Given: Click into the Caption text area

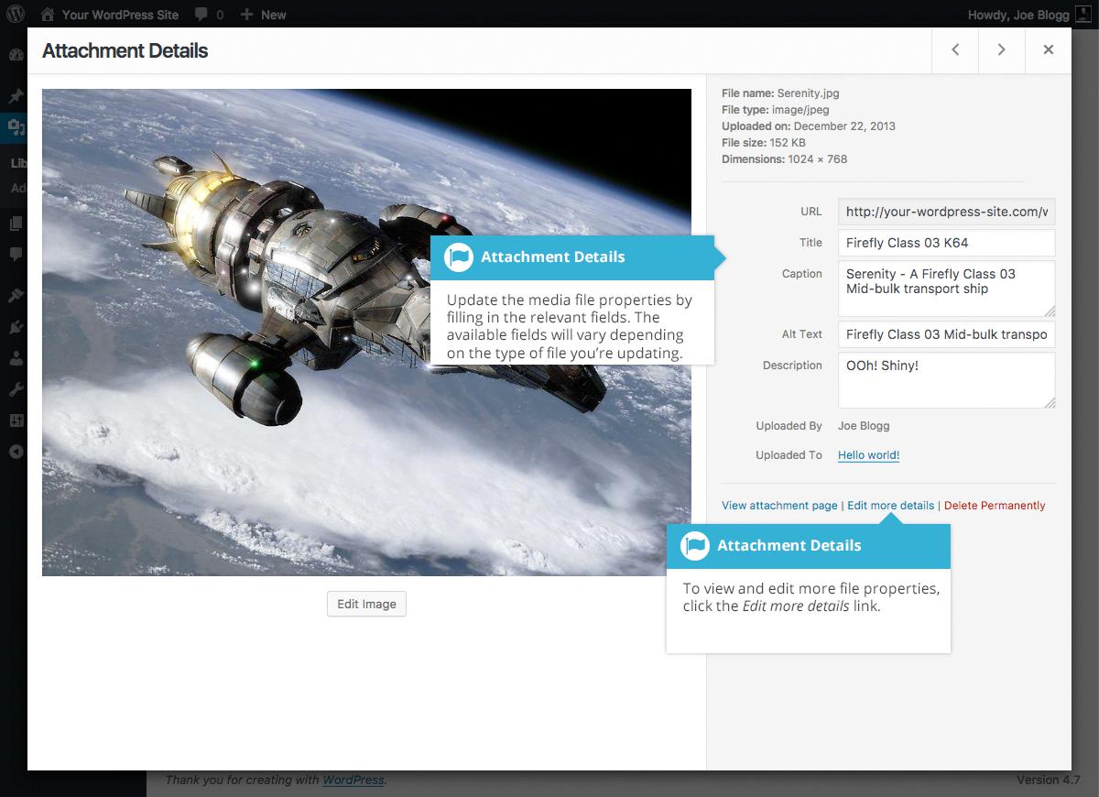Looking at the screenshot, I should tap(947, 289).
